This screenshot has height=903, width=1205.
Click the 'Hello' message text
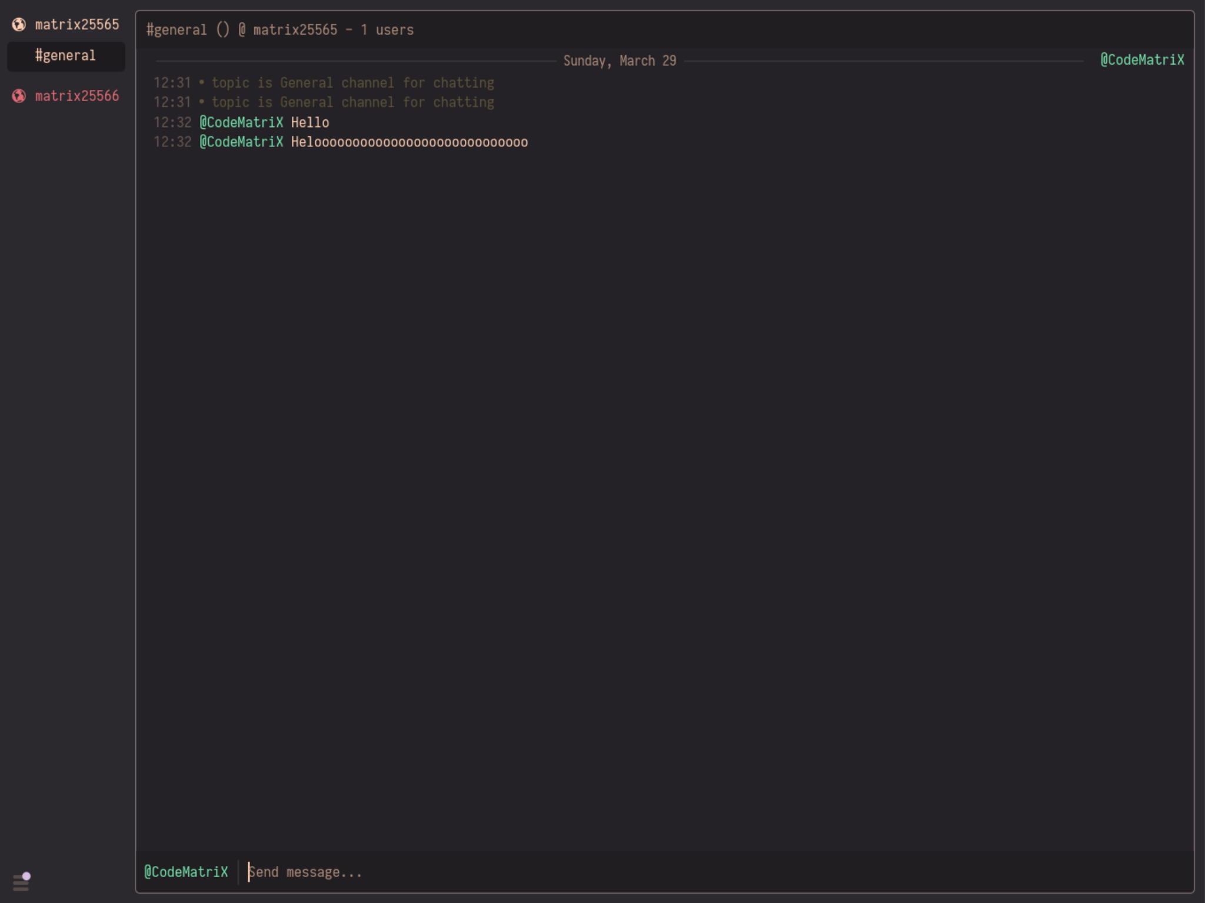pyautogui.click(x=310, y=122)
